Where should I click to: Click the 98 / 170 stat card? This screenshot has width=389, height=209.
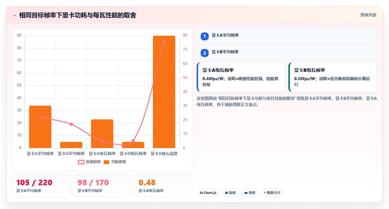pos(102,186)
